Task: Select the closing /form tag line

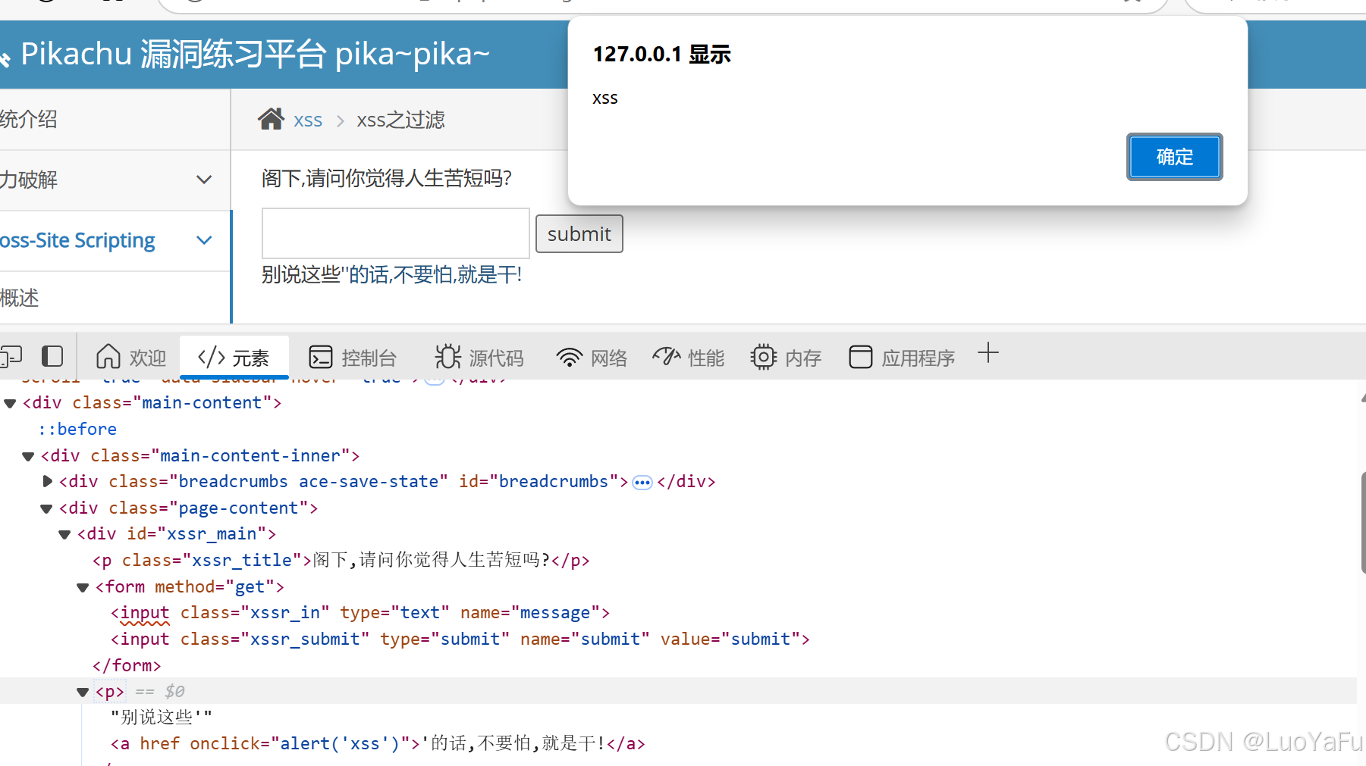Action: tap(127, 665)
